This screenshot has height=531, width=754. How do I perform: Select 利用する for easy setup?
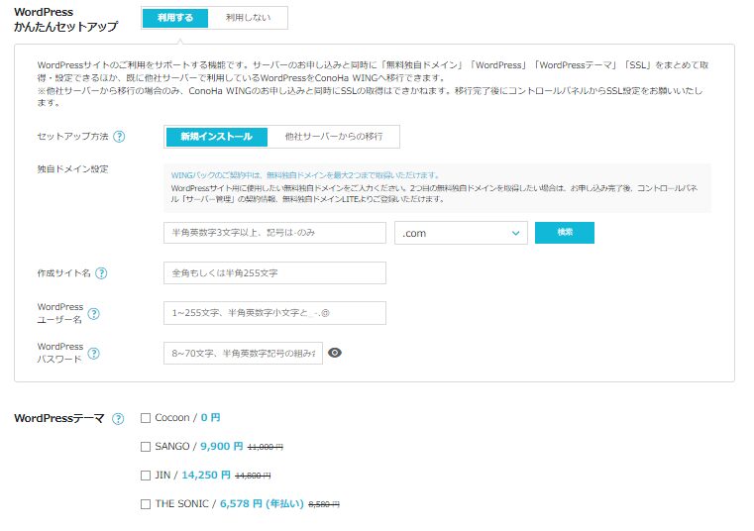[x=175, y=18]
